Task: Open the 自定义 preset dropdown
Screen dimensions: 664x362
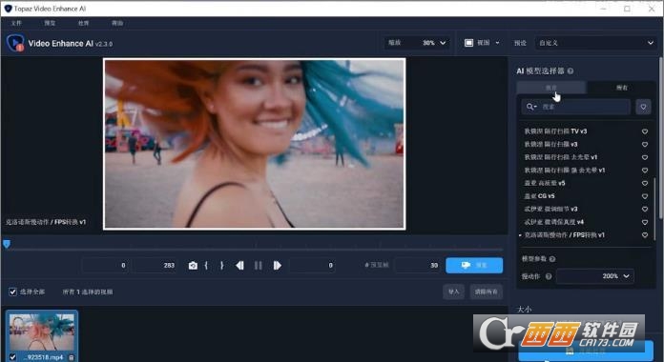Action: point(596,43)
